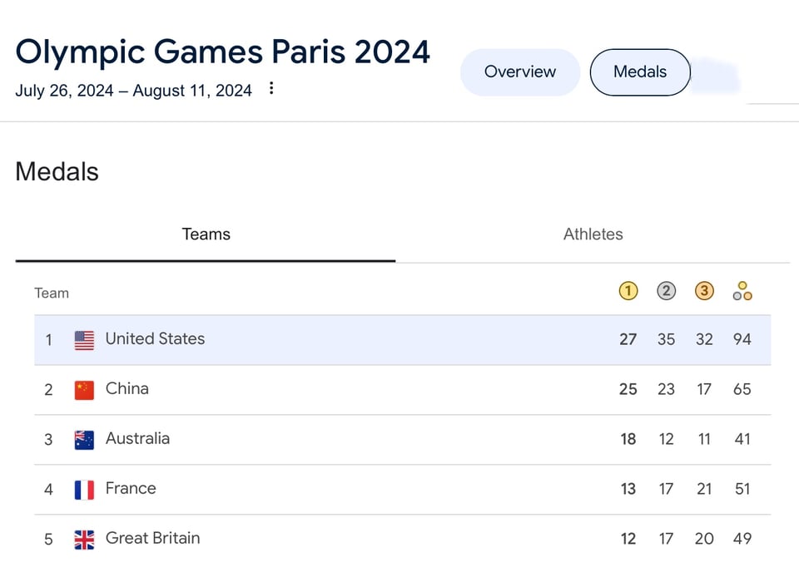Image resolution: width=799 pixels, height=572 pixels.
Task: Select the Teams tab
Action: pos(206,234)
